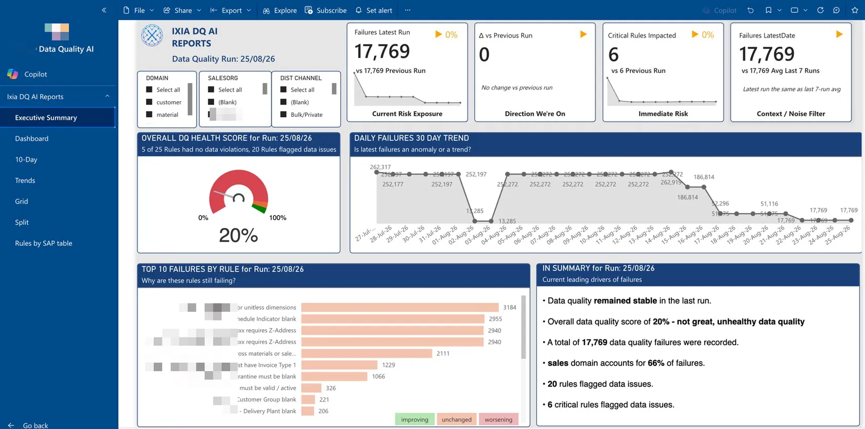
Task: Click the Bookmarks icon in top bar
Action: [768, 10]
